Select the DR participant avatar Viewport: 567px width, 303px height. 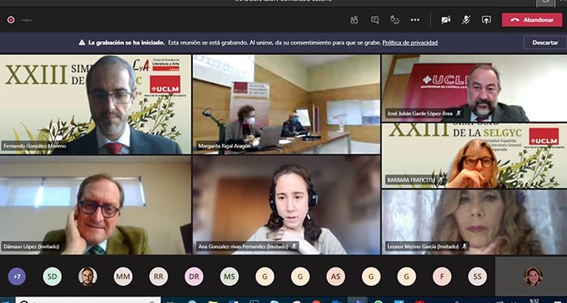(194, 276)
